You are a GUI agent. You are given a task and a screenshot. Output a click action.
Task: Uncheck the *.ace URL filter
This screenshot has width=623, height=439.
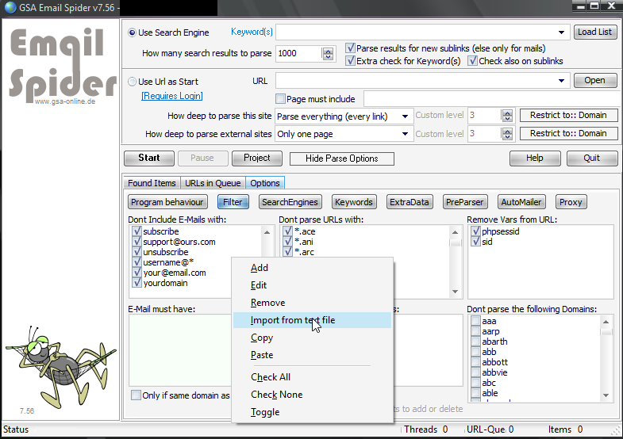pos(287,231)
